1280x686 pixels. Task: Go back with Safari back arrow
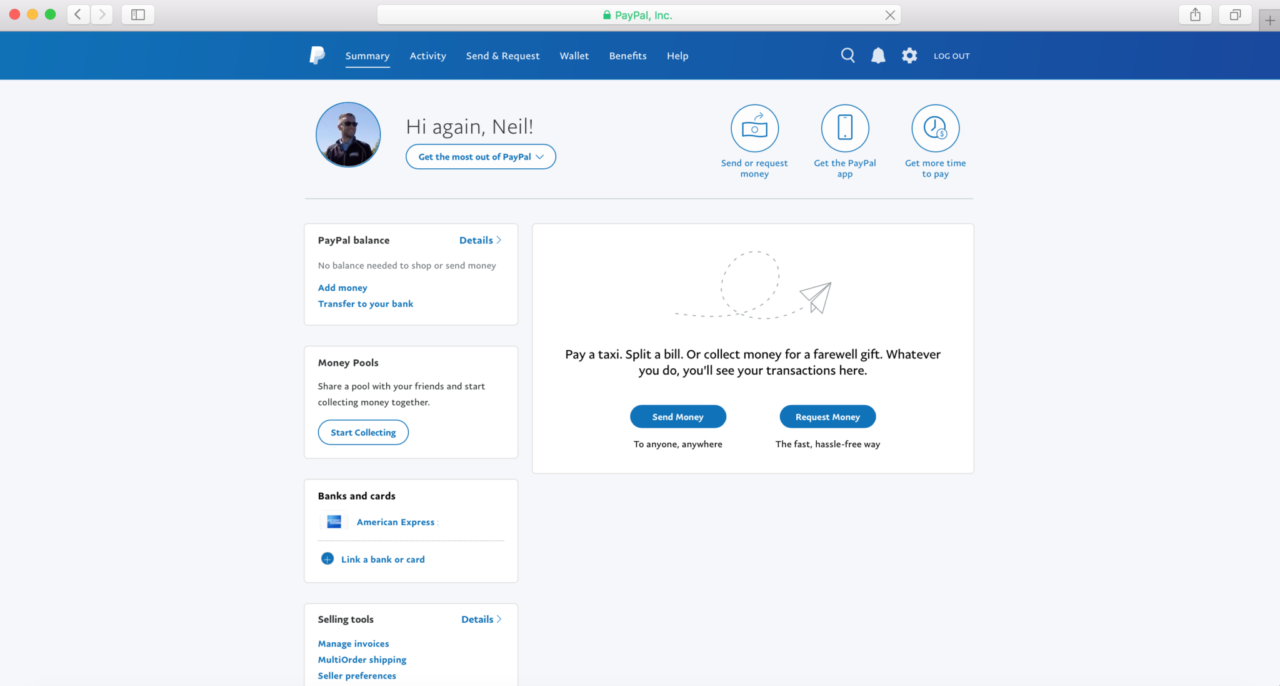point(78,14)
